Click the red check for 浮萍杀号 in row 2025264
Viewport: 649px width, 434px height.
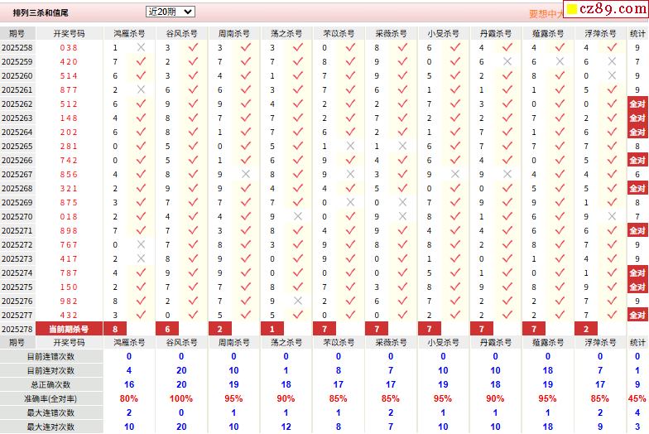coord(612,132)
